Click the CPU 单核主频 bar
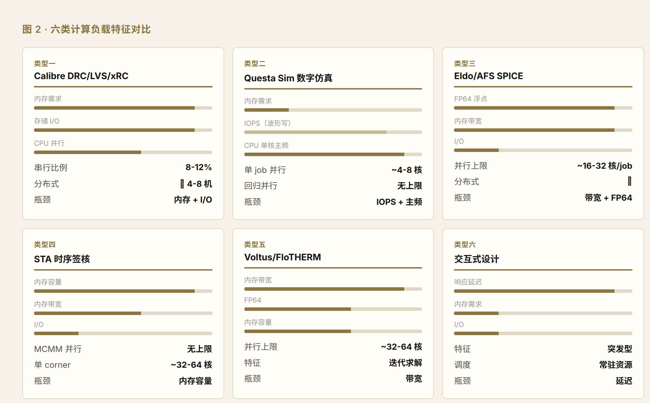Image resolution: width=650 pixels, height=403 pixels. click(x=333, y=154)
